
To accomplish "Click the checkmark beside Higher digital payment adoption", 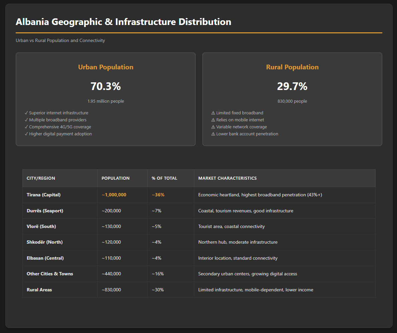I will pyautogui.click(x=26, y=134).
